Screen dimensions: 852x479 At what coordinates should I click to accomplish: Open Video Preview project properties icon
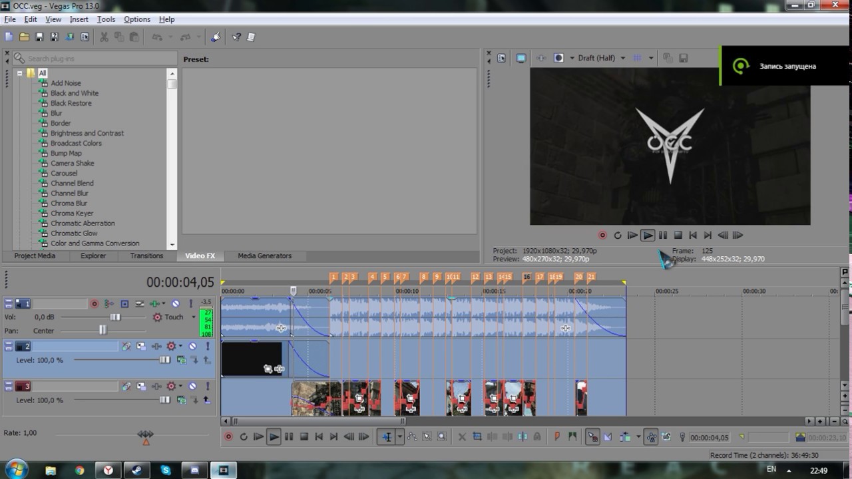tap(502, 58)
